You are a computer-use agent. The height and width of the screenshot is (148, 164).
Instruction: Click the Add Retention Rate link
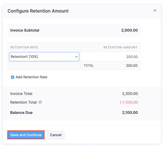point(31,77)
